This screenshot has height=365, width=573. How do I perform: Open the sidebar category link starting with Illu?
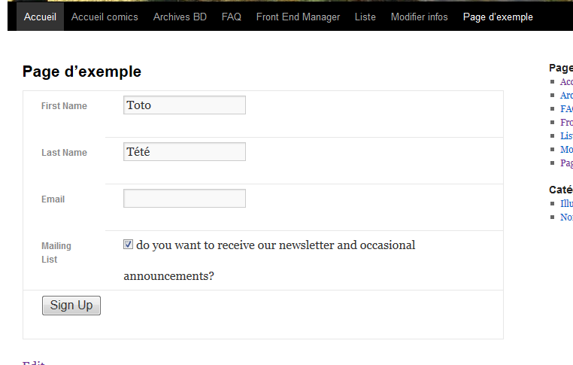tap(566, 203)
